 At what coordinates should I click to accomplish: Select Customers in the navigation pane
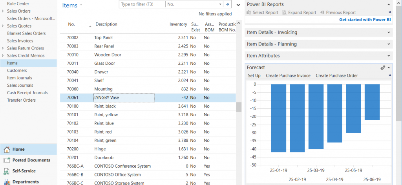pyautogui.click(x=17, y=70)
